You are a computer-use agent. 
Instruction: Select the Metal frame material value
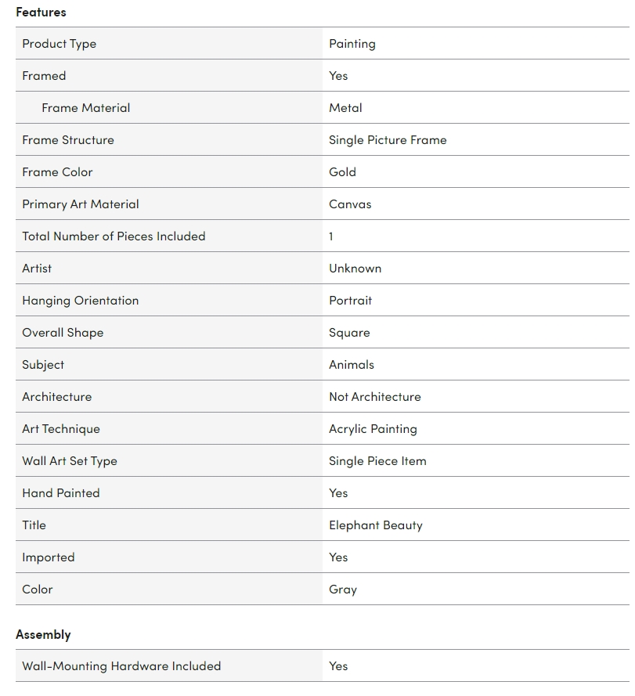[345, 108]
